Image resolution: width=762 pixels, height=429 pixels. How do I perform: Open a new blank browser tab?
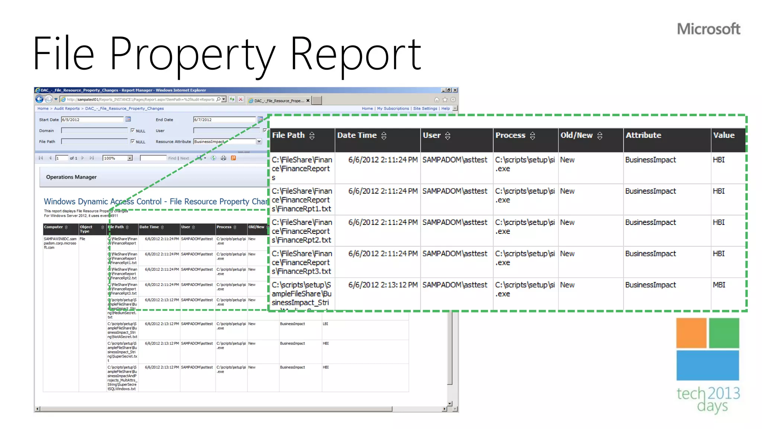pyautogui.click(x=317, y=100)
